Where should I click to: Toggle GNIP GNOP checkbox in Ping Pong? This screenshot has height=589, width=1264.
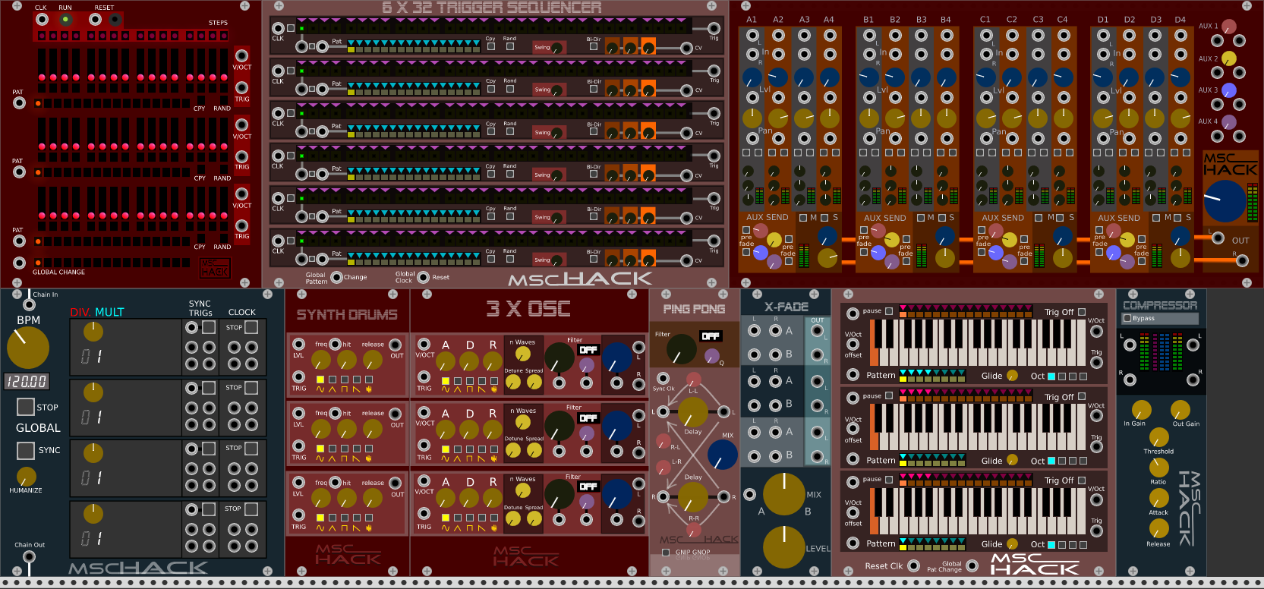click(666, 553)
